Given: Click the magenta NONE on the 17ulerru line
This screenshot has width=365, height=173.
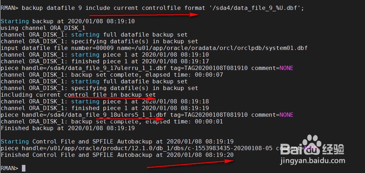Looking at the screenshot, I should click(x=286, y=68).
